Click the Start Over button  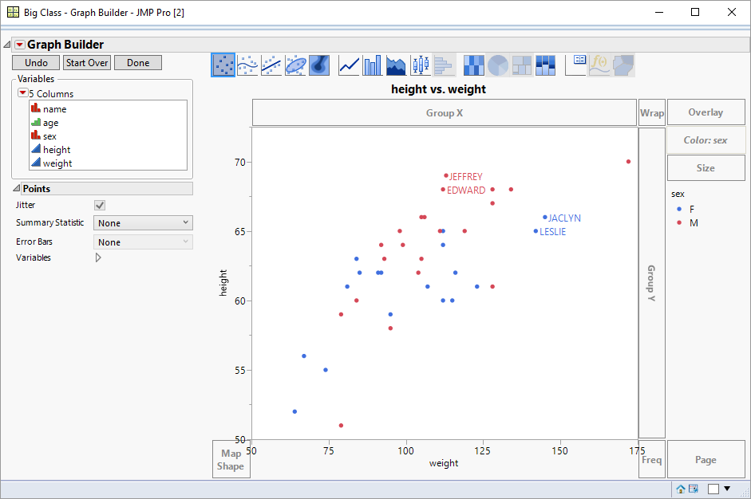(x=87, y=63)
